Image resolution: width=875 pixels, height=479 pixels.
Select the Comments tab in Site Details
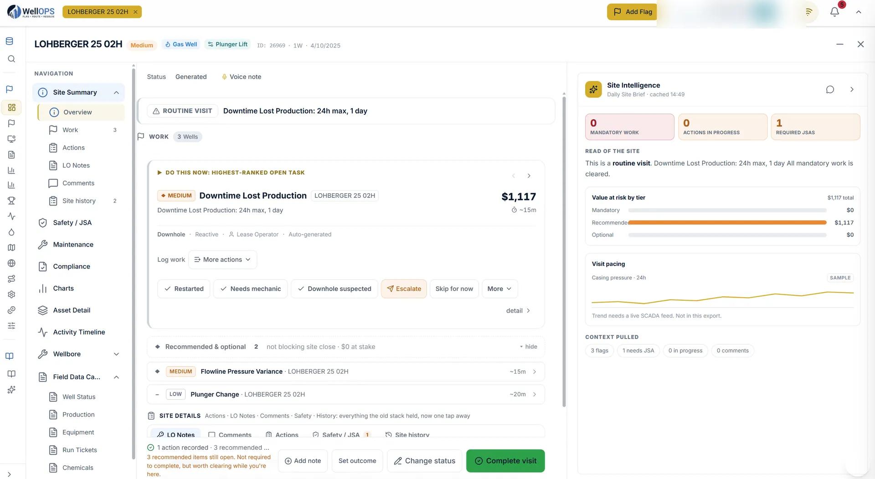(230, 435)
